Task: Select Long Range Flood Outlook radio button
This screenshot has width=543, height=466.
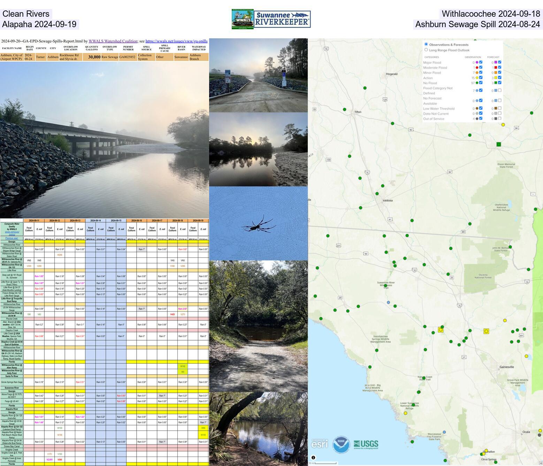Action: [x=426, y=50]
